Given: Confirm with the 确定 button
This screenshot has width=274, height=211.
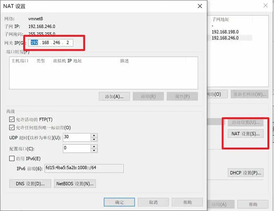Looking at the screenshot, I should point(119,202).
